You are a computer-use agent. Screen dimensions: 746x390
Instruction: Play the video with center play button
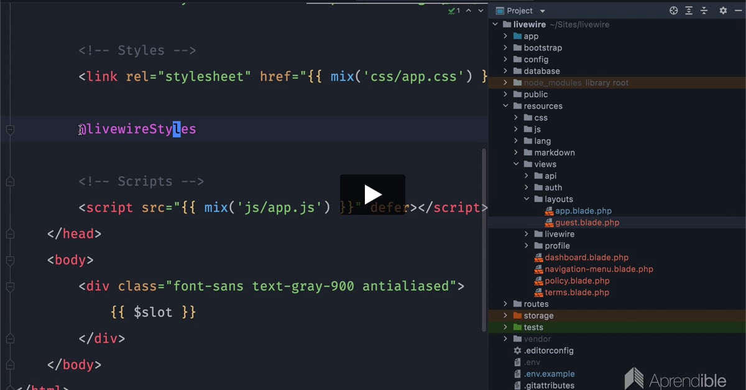click(372, 194)
